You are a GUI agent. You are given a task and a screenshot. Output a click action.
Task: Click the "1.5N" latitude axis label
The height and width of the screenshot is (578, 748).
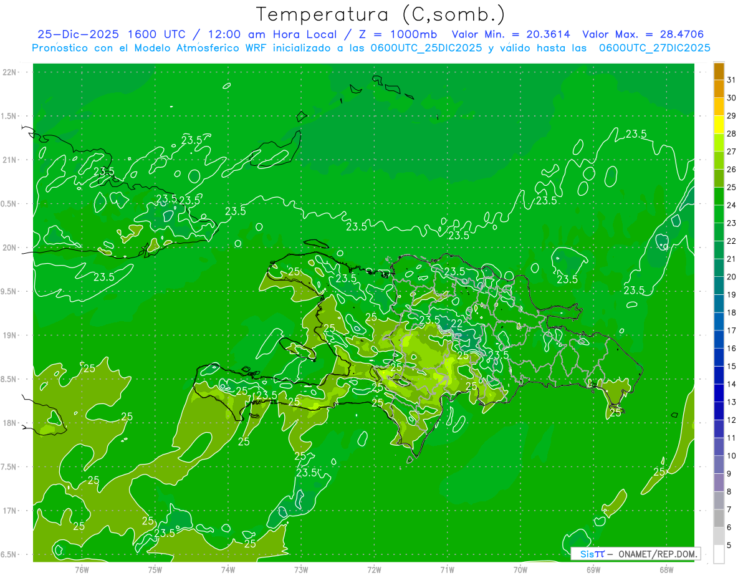(9, 116)
